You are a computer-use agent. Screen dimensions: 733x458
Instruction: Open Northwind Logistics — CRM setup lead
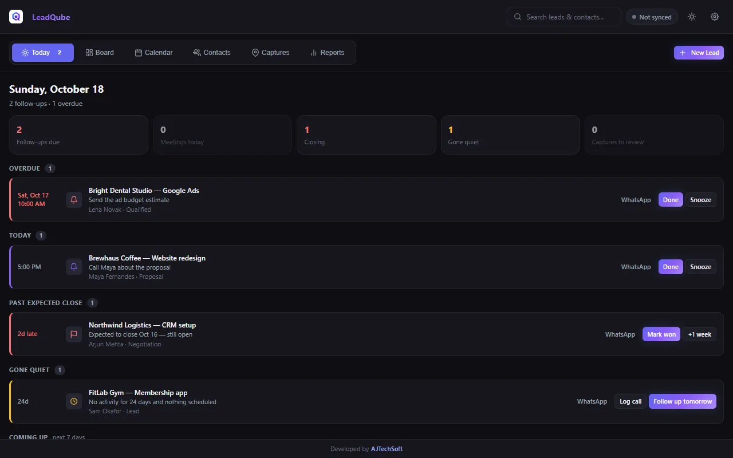pyautogui.click(x=142, y=325)
